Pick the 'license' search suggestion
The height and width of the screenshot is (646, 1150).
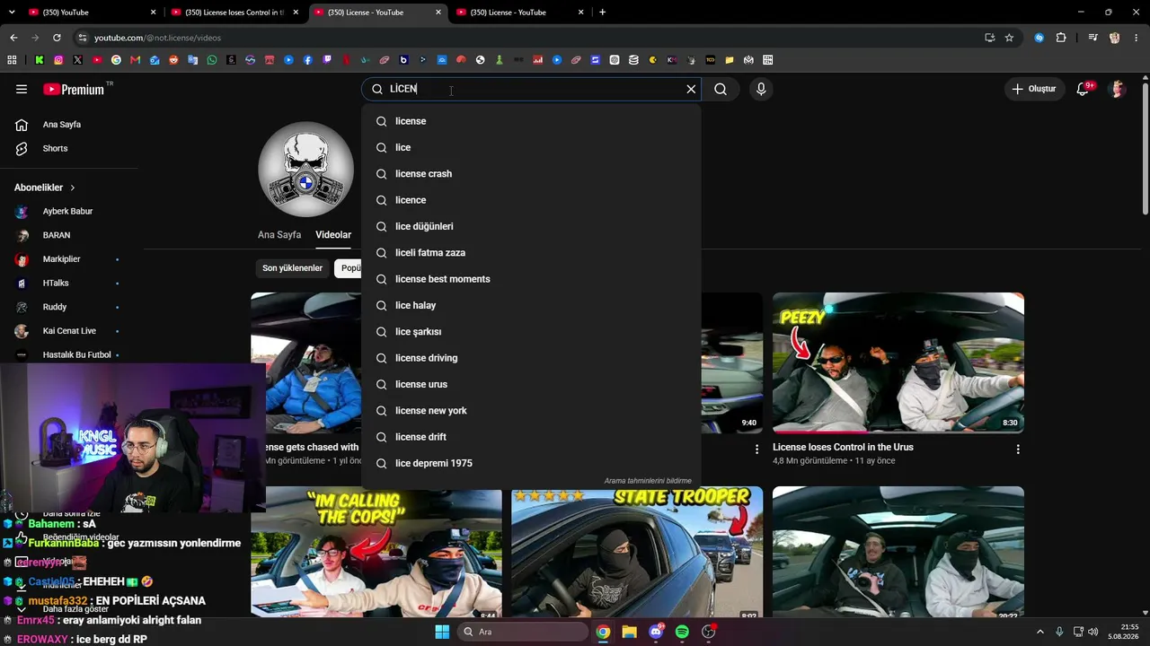tap(531, 121)
